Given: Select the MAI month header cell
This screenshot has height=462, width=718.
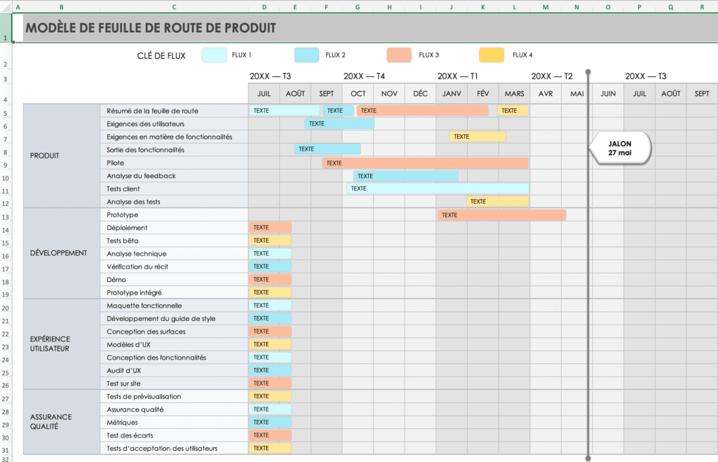Looking at the screenshot, I should pos(576,94).
